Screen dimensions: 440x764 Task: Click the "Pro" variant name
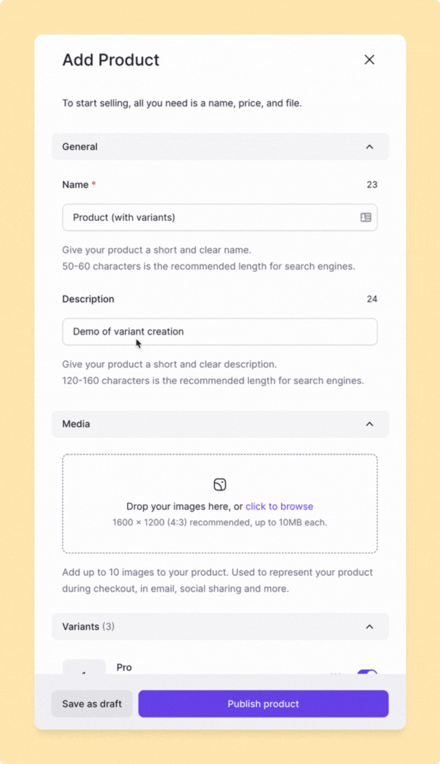[x=124, y=667]
